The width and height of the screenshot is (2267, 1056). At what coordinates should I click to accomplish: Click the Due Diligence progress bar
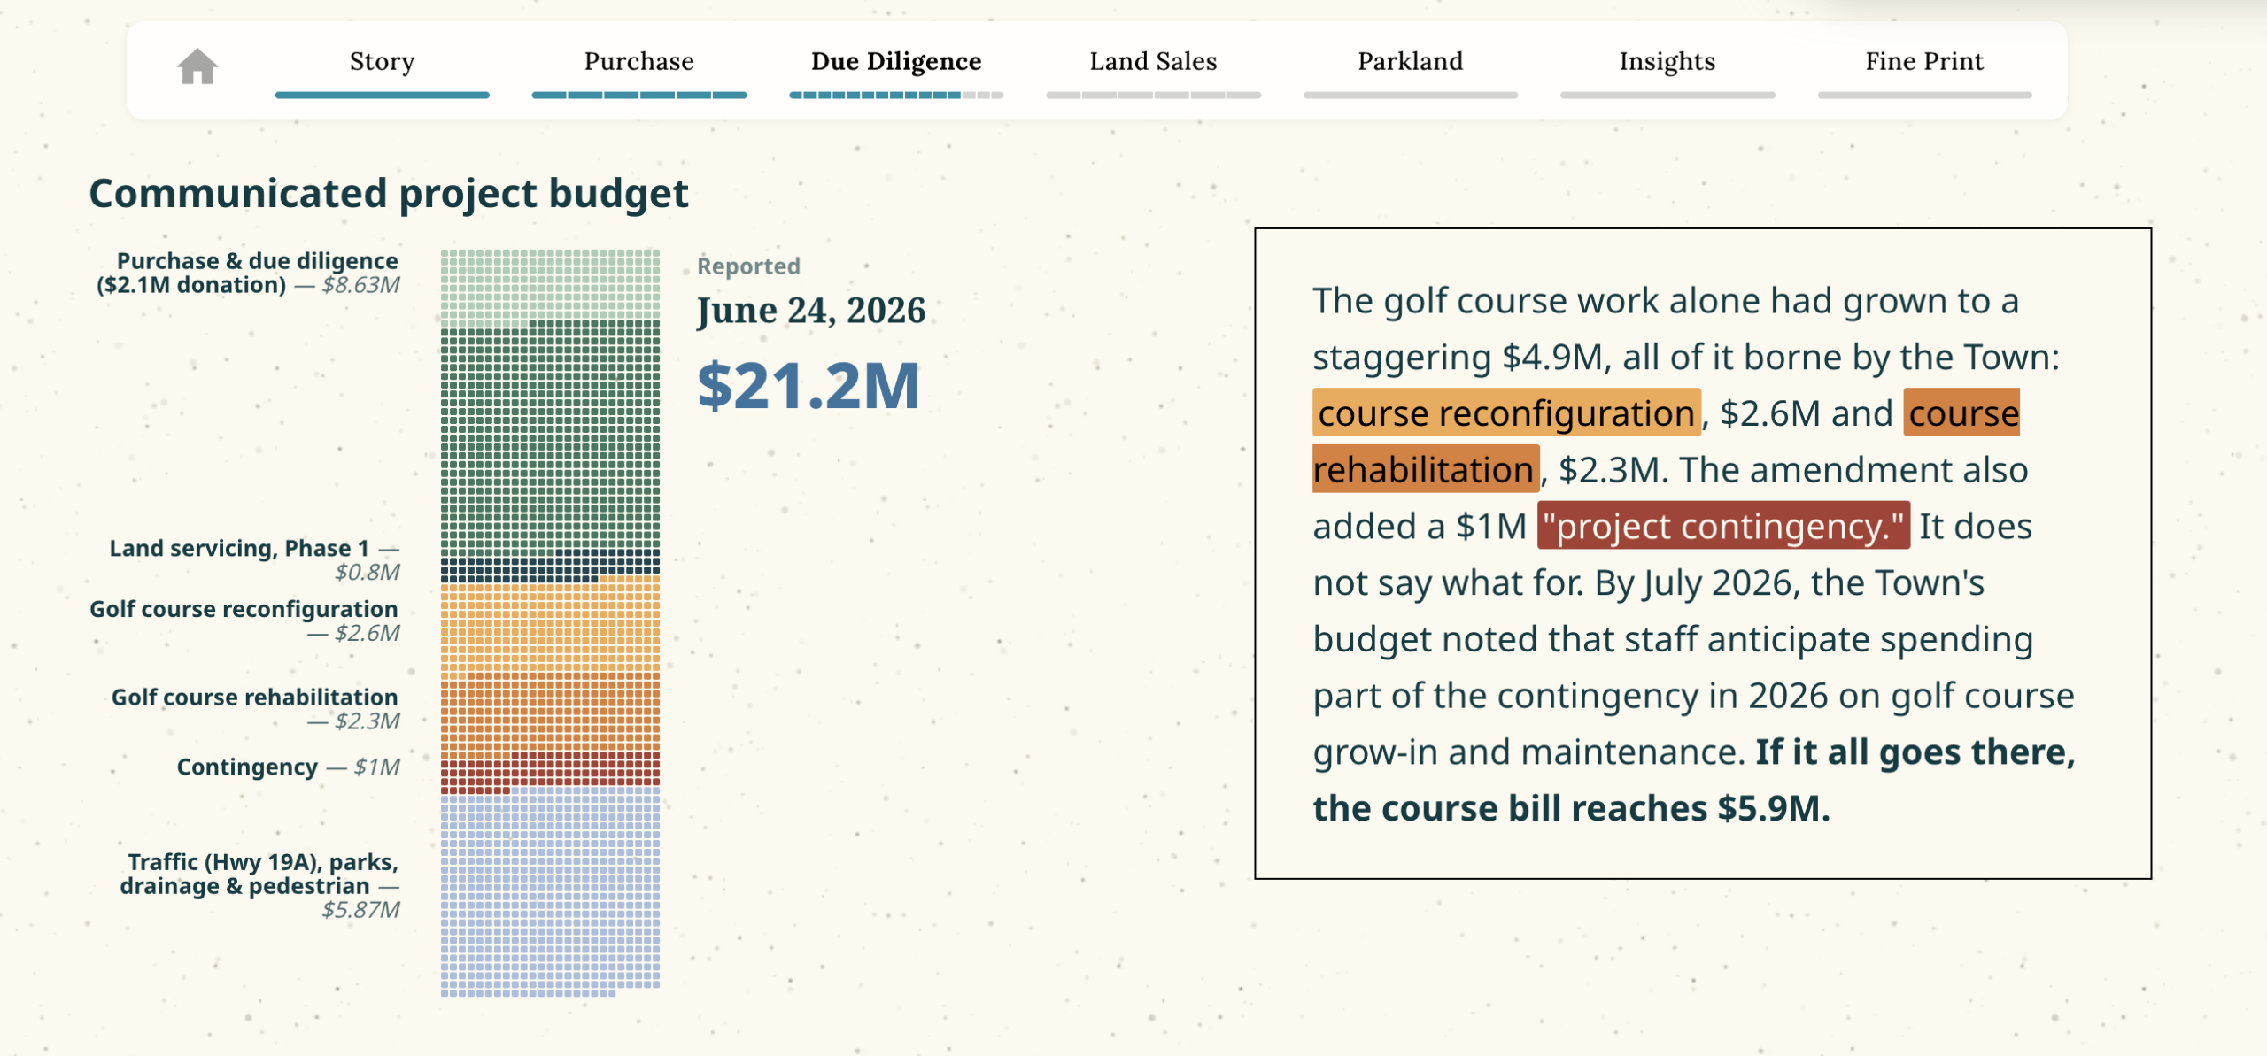click(x=896, y=95)
